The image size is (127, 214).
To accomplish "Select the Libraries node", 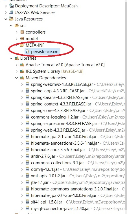I will pos(28,58).
